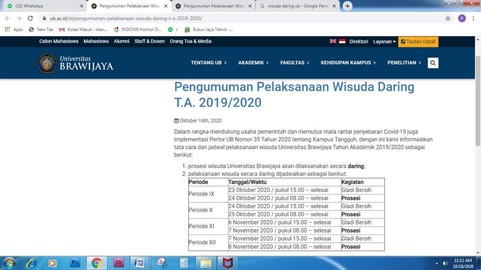Image resolution: width=481 pixels, height=270 pixels.
Task: Click the browser profile avatar R
Action: click(462, 18)
